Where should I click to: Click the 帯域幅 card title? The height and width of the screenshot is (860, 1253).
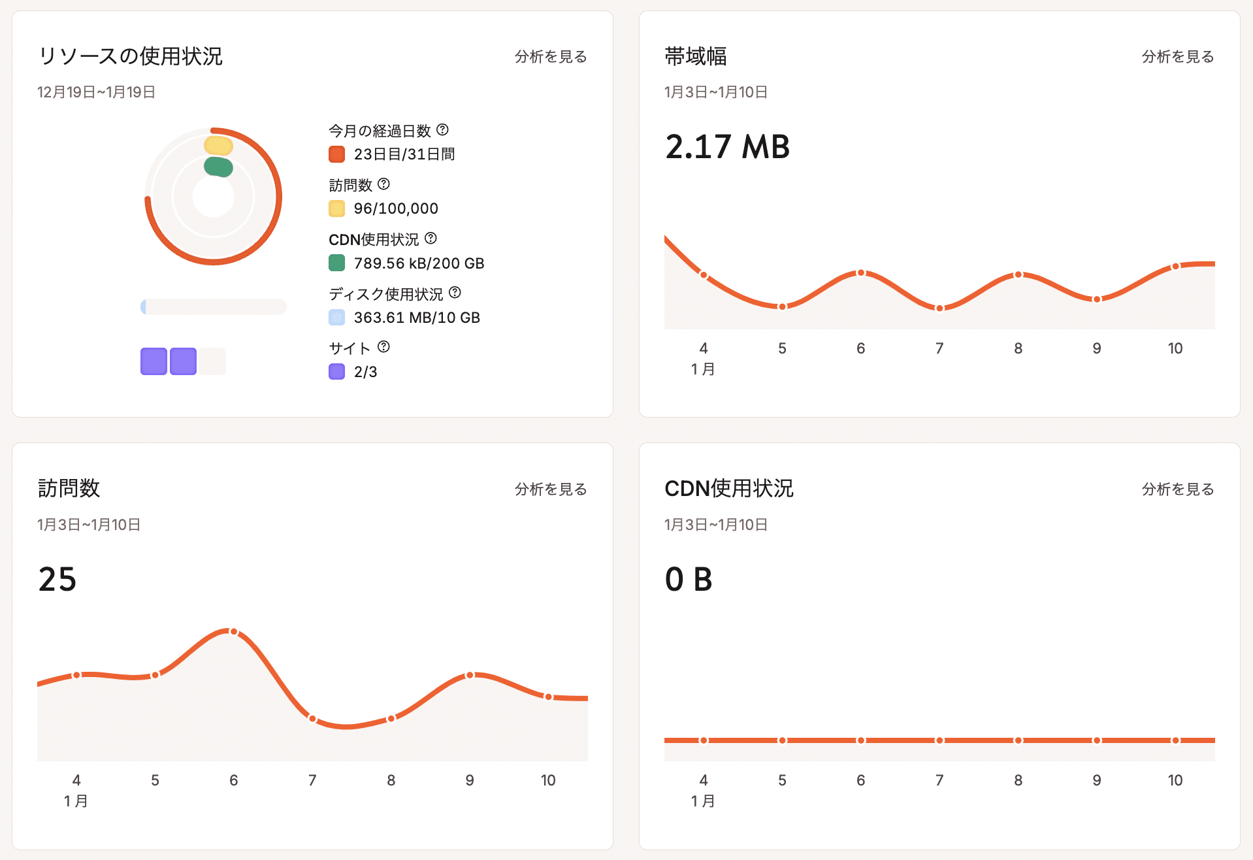tap(696, 56)
